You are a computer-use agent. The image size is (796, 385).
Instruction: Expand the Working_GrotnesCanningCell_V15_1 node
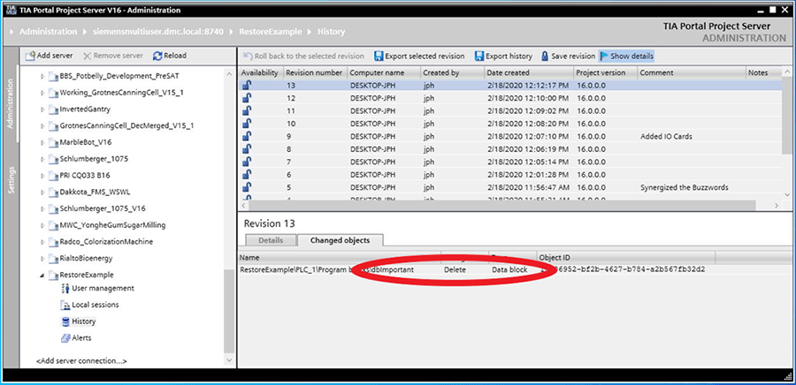(42, 94)
